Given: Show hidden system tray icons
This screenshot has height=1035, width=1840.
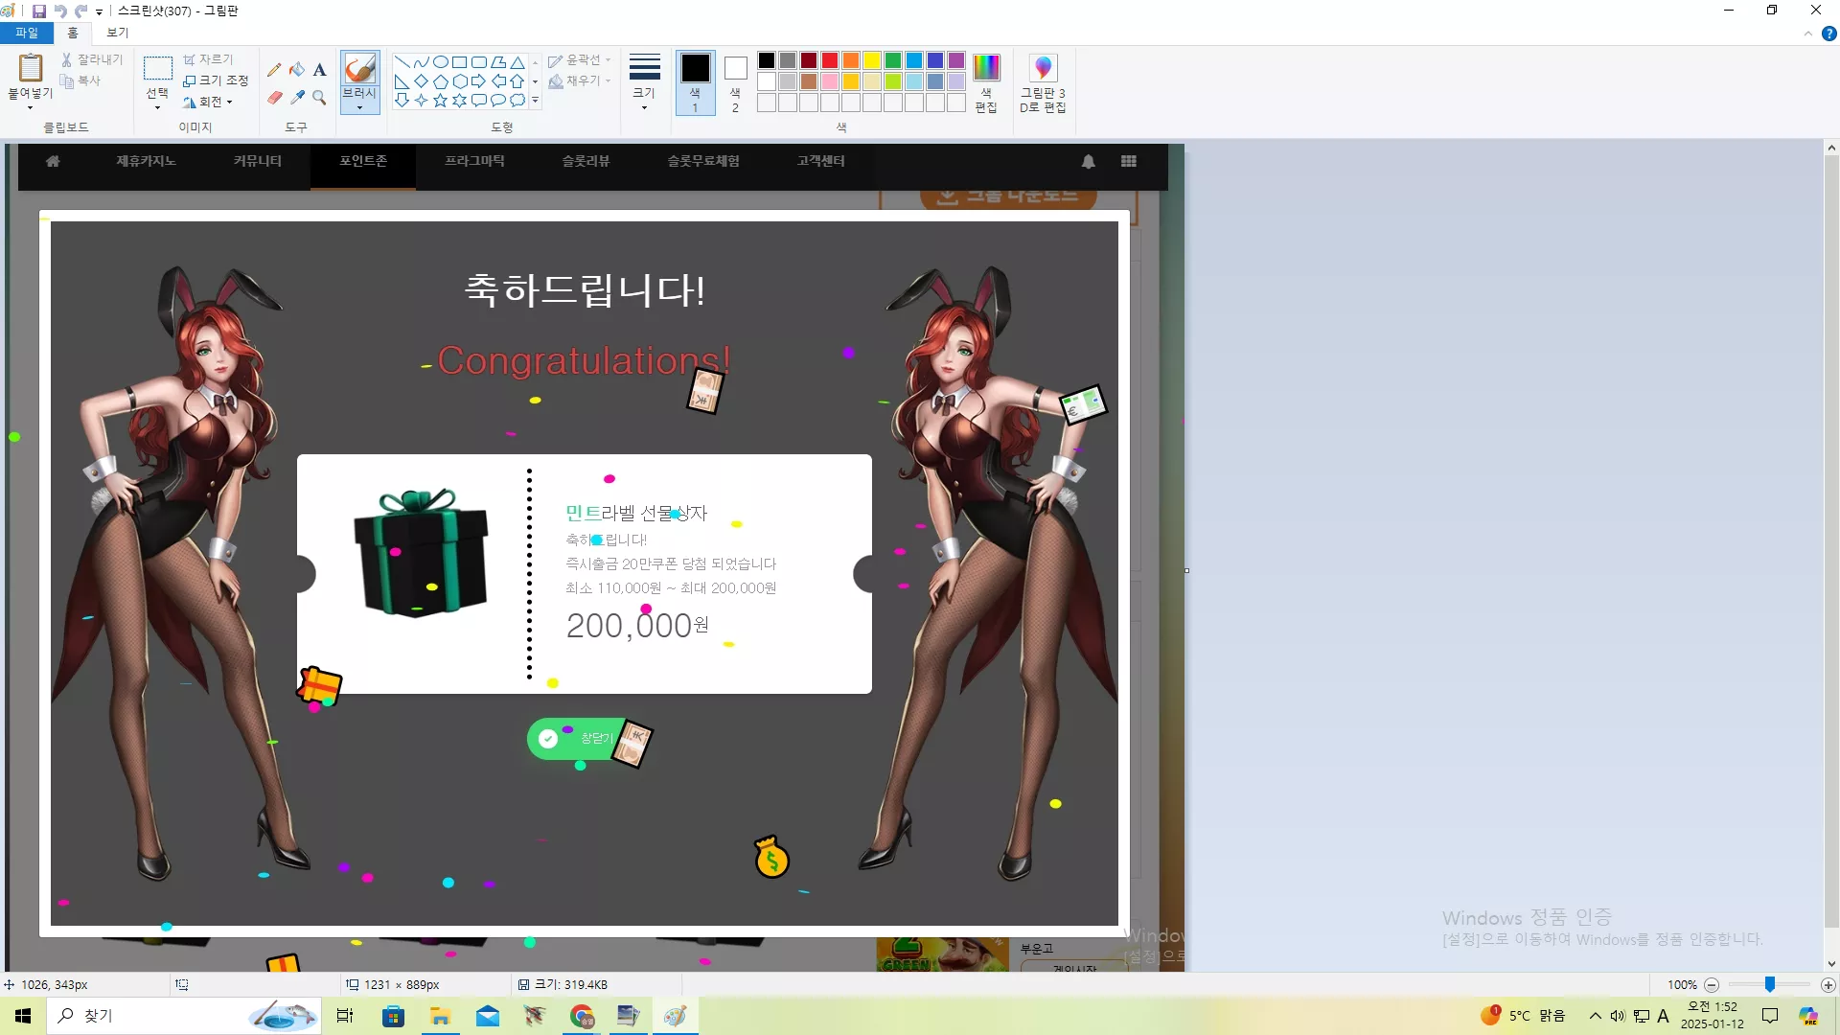Looking at the screenshot, I should (1596, 1016).
